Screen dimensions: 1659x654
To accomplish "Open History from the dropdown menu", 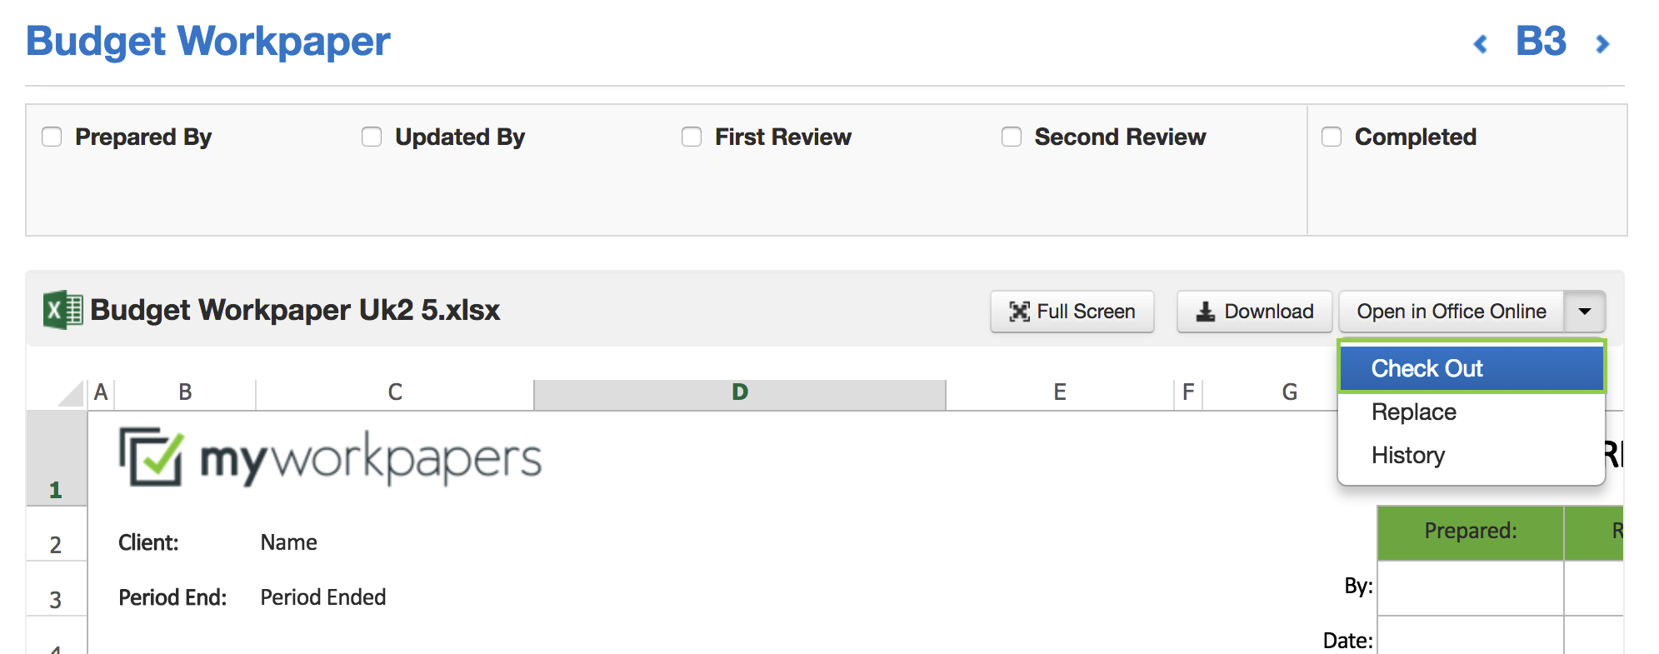I will click(x=1408, y=455).
